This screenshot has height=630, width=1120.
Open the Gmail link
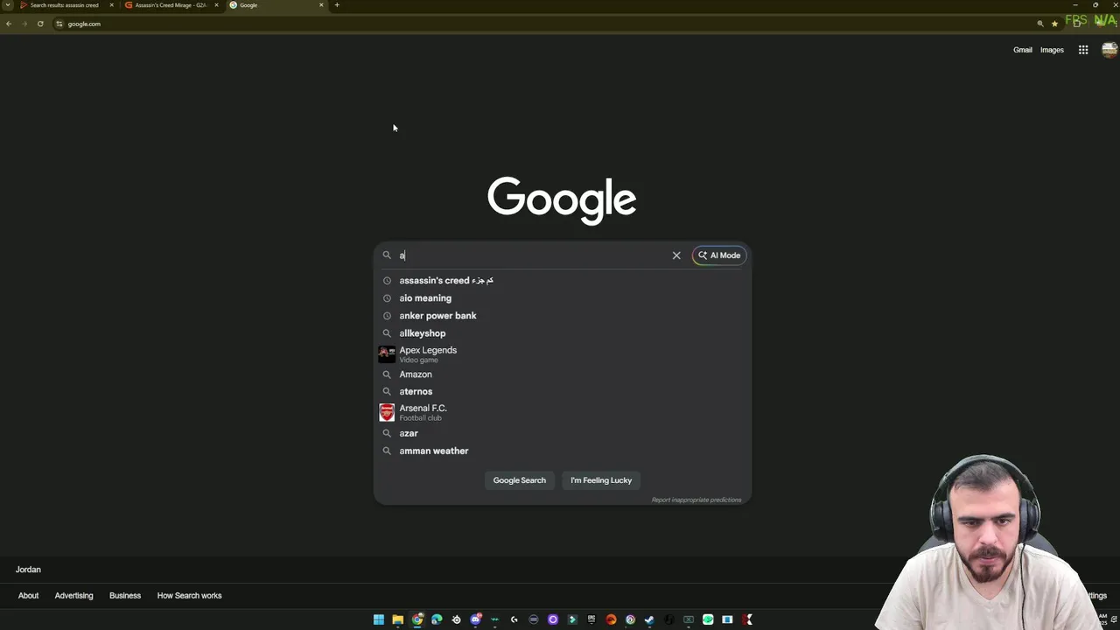coord(1023,50)
